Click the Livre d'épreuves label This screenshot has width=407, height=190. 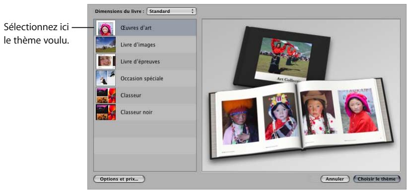click(140, 62)
